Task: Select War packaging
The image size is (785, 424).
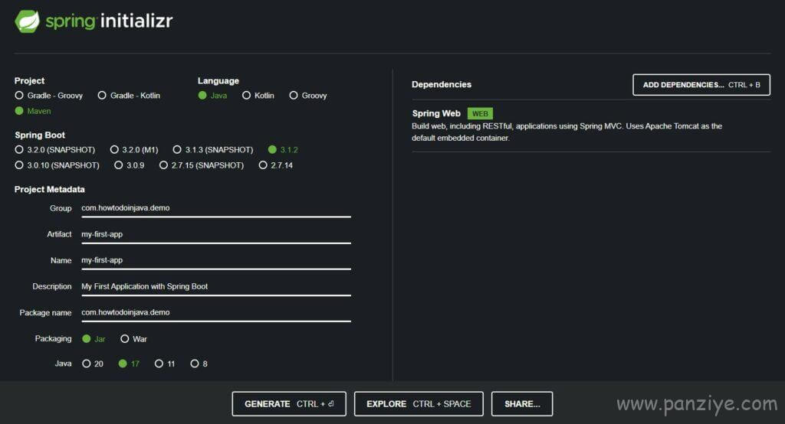Action: (133, 339)
